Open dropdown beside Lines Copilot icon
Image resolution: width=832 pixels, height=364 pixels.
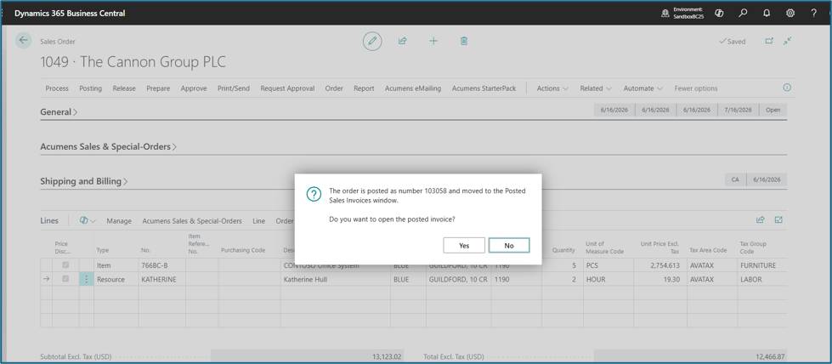(x=93, y=220)
